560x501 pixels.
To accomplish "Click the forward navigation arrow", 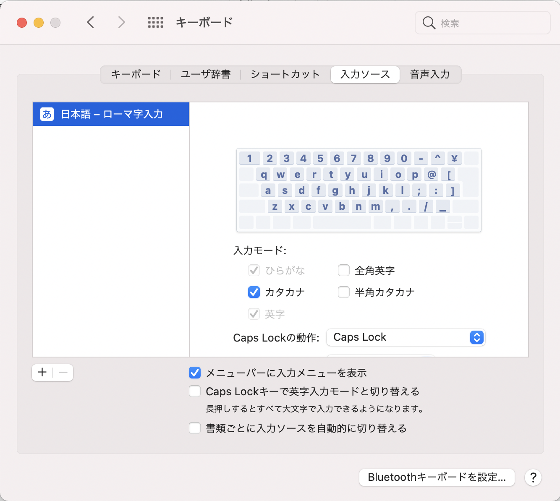I will click(x=121, y=22).
